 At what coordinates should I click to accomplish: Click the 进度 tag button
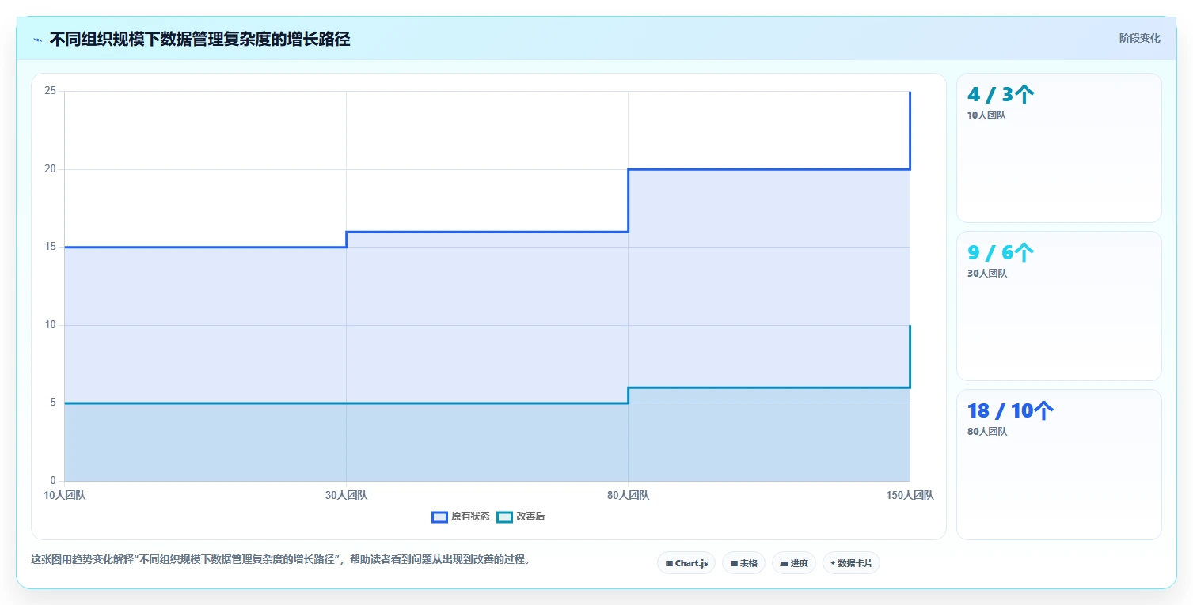point(794,563)
